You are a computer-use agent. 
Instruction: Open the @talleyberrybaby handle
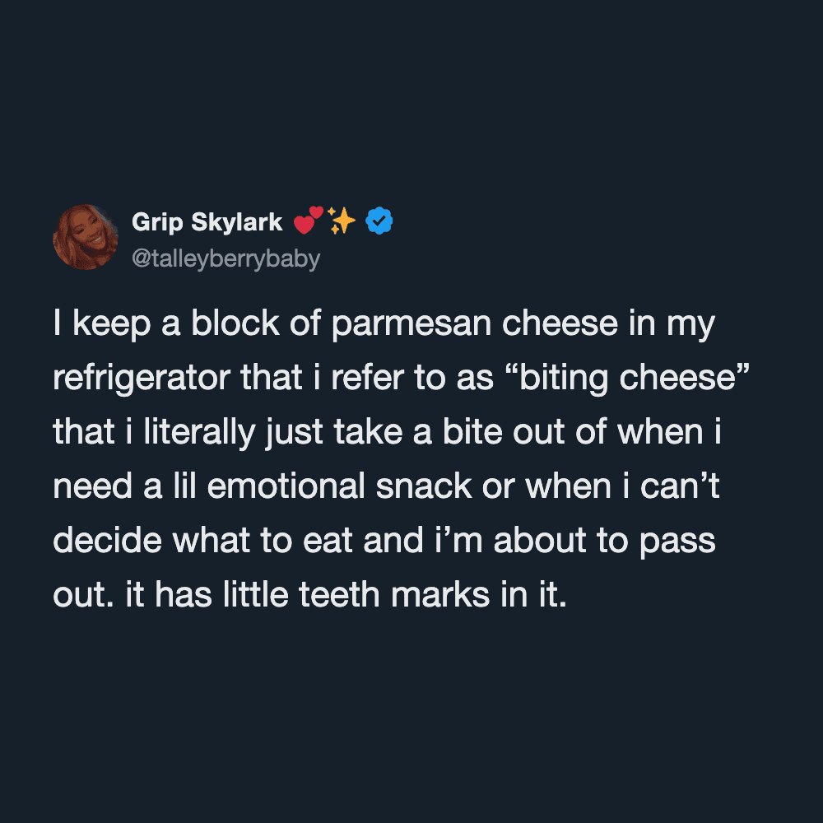(226, 258)
